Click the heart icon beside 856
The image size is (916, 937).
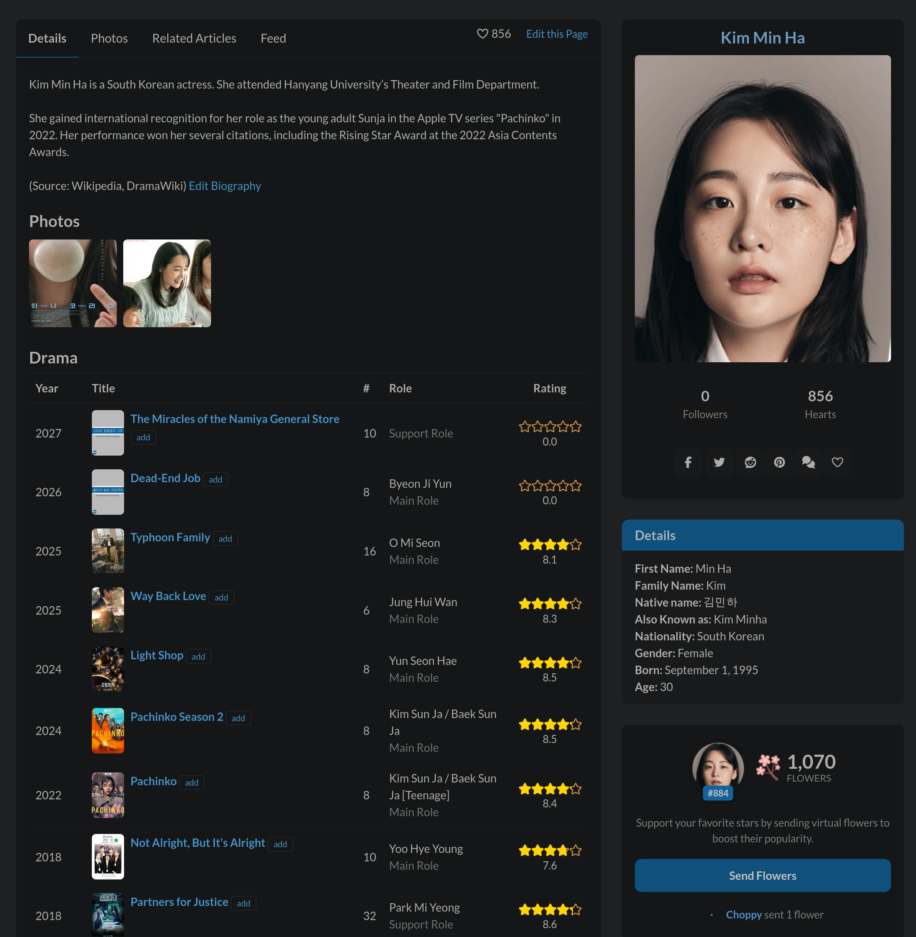tap(482, 34)
